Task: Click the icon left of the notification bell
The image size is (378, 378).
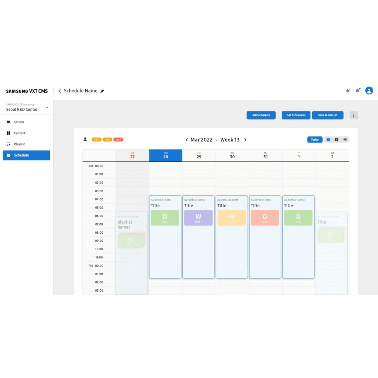Action: coord(348,91)
